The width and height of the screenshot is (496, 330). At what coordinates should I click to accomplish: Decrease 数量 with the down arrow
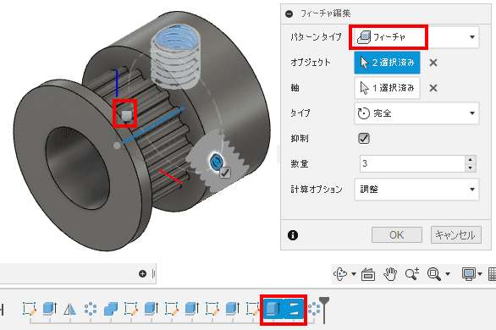[471, 168]
